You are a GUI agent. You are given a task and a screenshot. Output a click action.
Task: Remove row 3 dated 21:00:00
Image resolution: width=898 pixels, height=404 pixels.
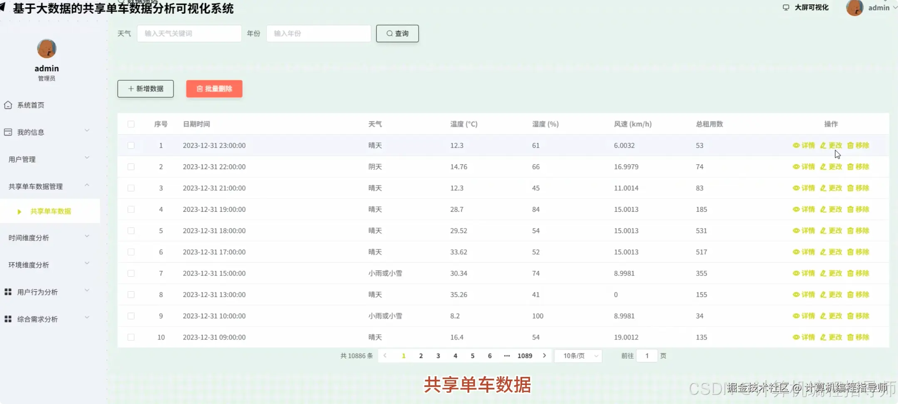pos(858,188)
